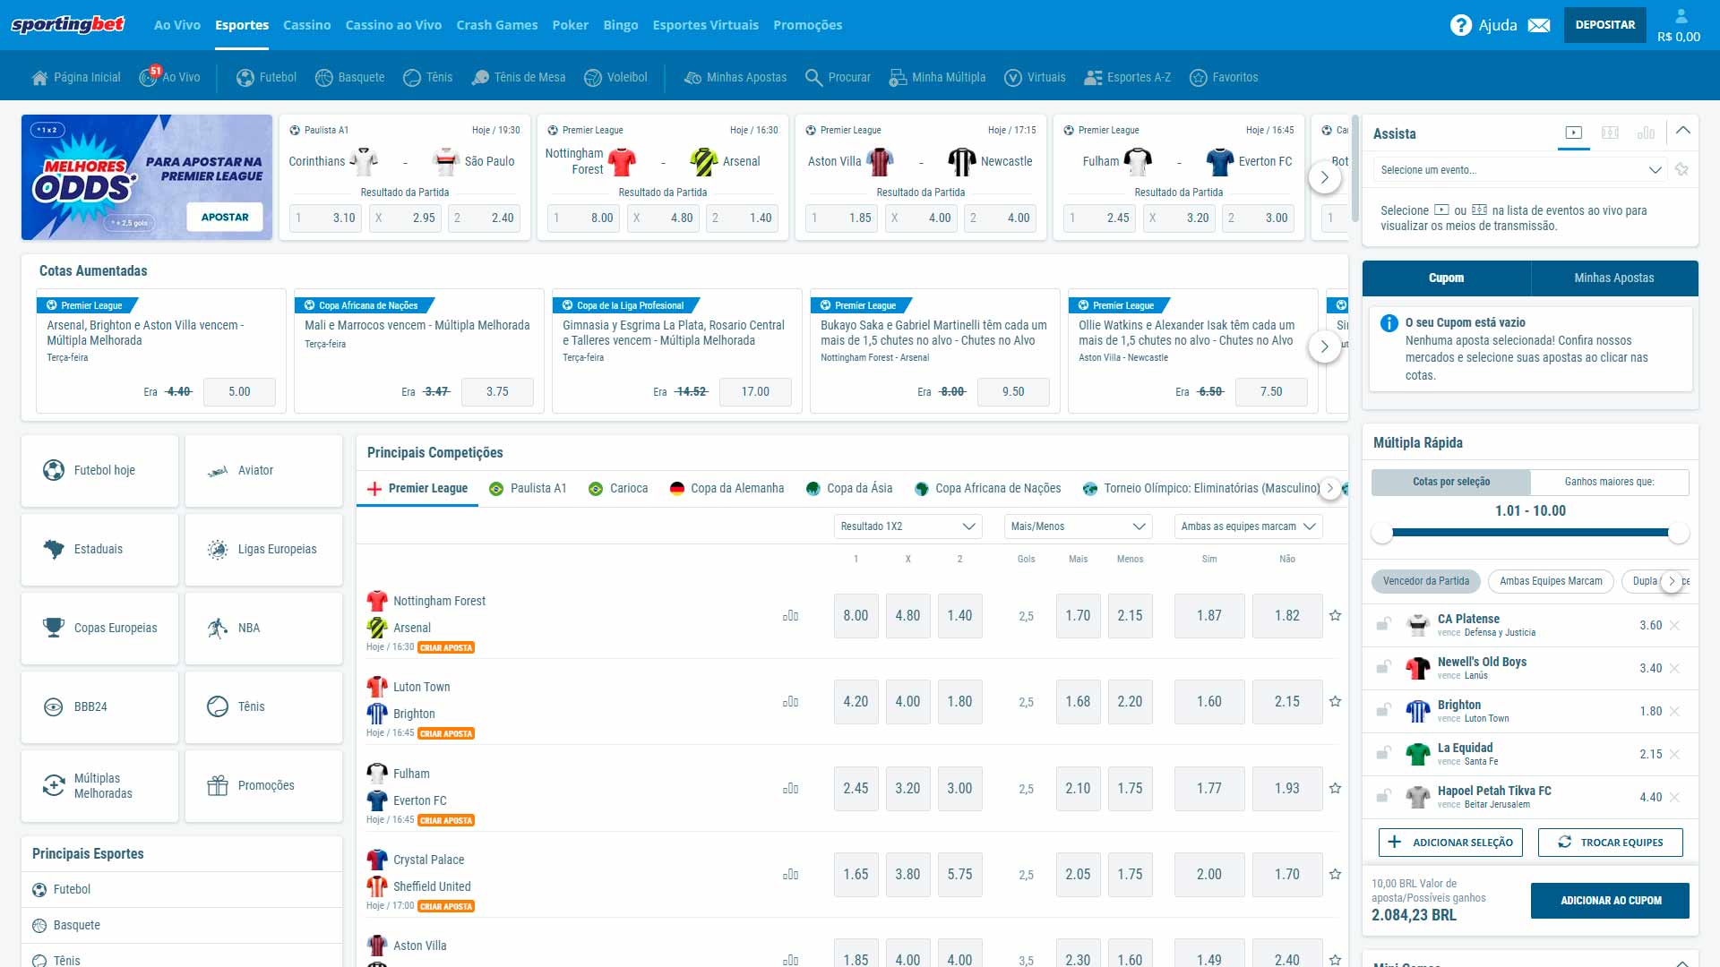The height and width of the screenshot is (967, 1720).
Task: Open stats icon for Luton Town match
Action: tap(790, 702)
